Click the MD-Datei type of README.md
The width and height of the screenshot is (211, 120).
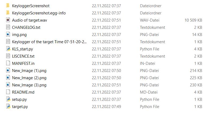click(149, 92)
